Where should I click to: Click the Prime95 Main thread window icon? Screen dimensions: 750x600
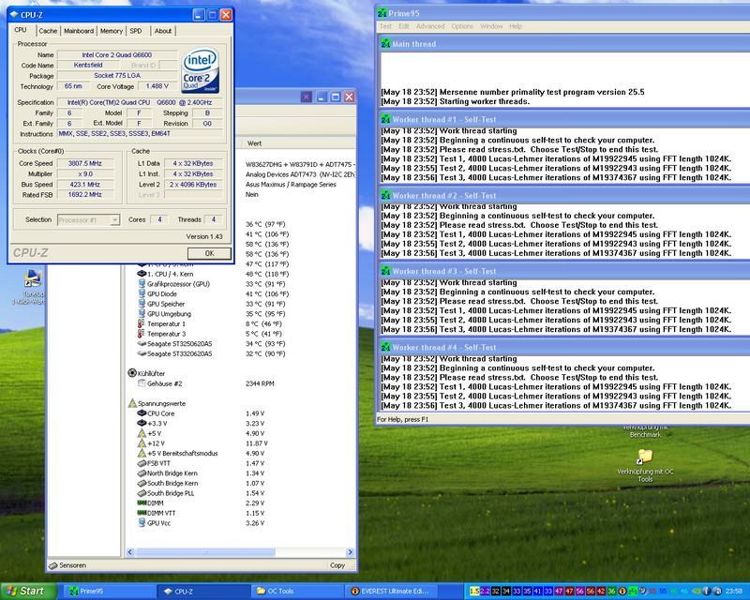click(x=385, y=43)
